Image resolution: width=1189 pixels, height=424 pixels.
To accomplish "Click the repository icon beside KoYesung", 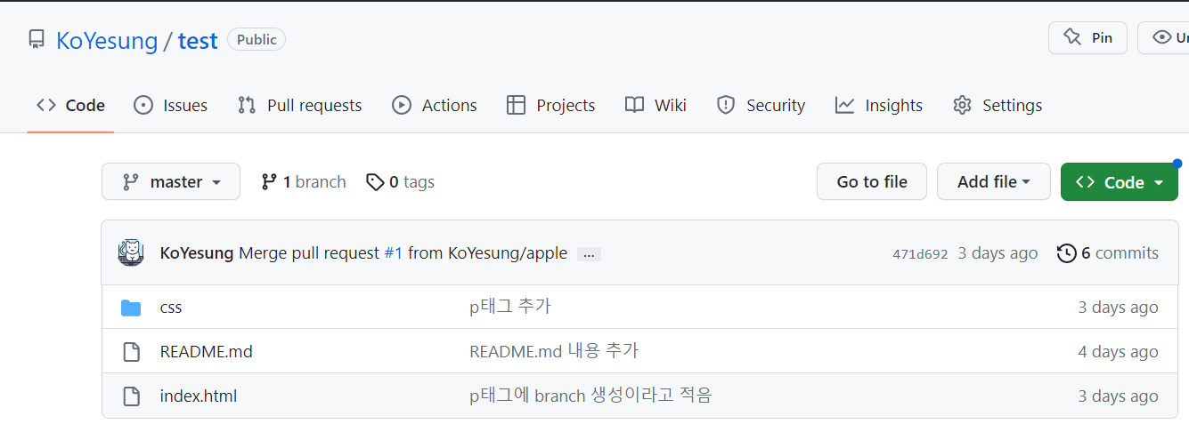I will click(x=37, y=40).
